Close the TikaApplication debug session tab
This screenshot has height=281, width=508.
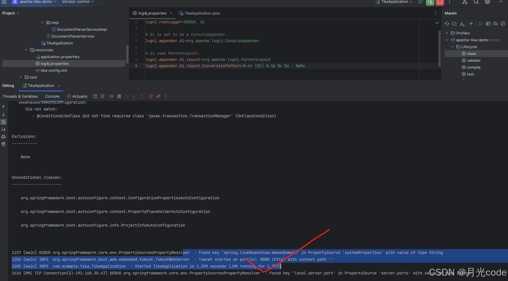(x=59, y=86)
